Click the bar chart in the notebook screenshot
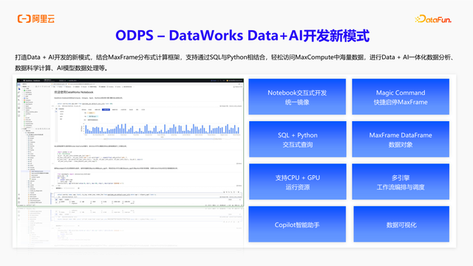 (163, 129)
